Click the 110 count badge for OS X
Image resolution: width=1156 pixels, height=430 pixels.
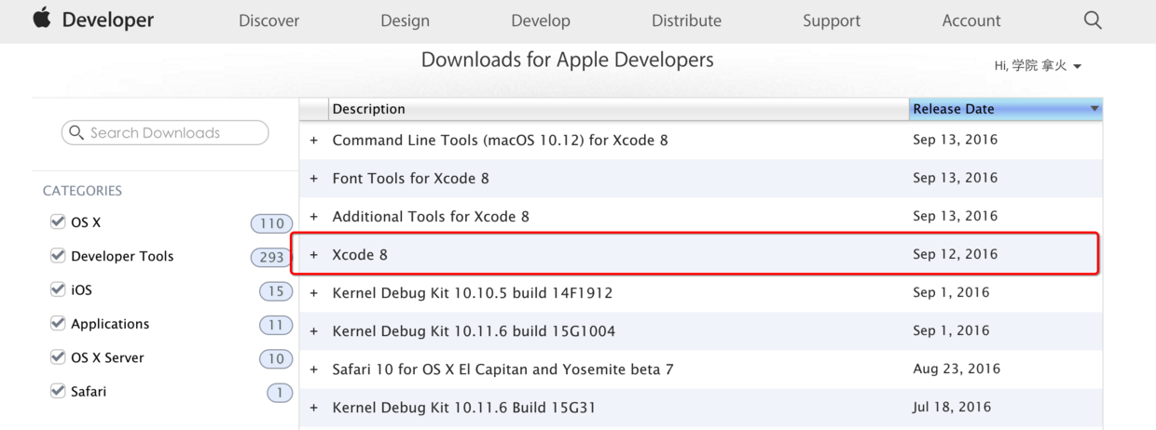coord(271,223)
